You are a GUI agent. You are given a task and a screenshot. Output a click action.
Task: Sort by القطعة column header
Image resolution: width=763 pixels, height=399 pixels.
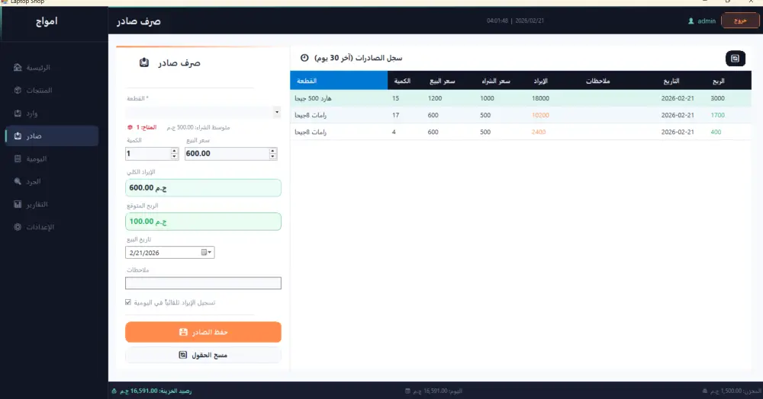point(339,81)
